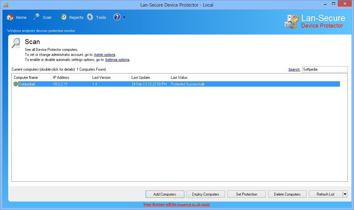The image size is (354, 210).
Task: Click the Lan-Secure Device Protector logo
Action: pyautogui.click(x=315, y=21)
